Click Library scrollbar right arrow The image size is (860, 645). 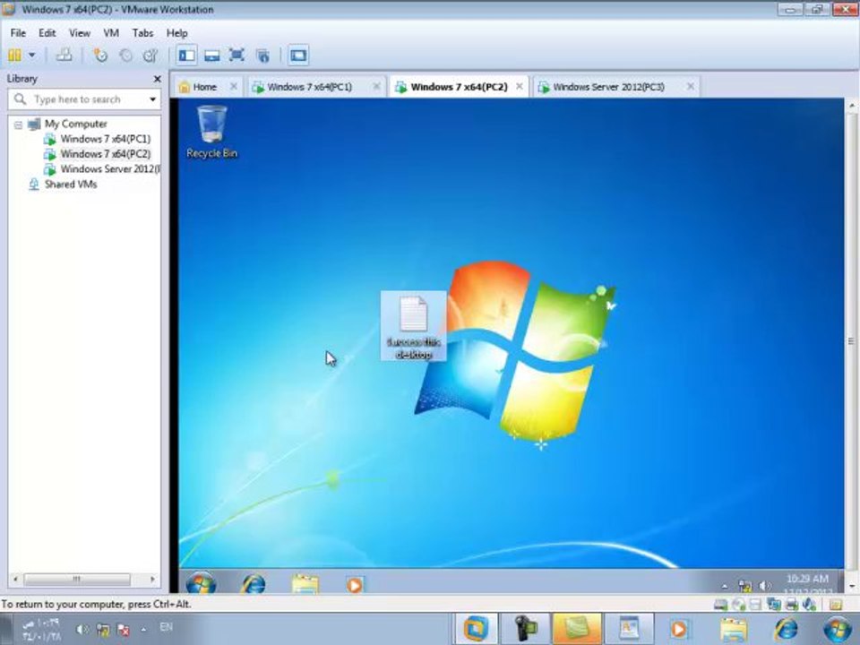tap(152, 580)
